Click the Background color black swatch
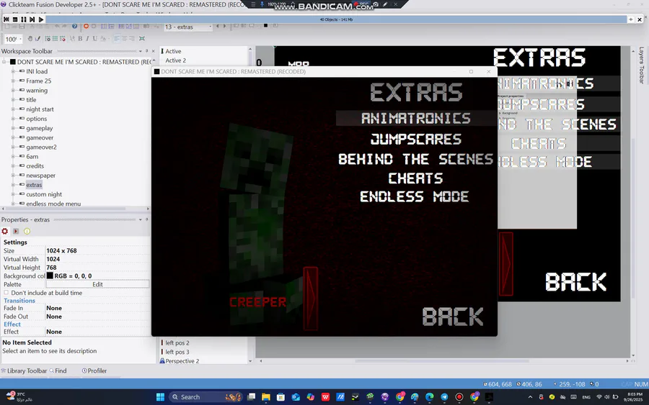Screen dimensions: 649x405 [50, 276]
